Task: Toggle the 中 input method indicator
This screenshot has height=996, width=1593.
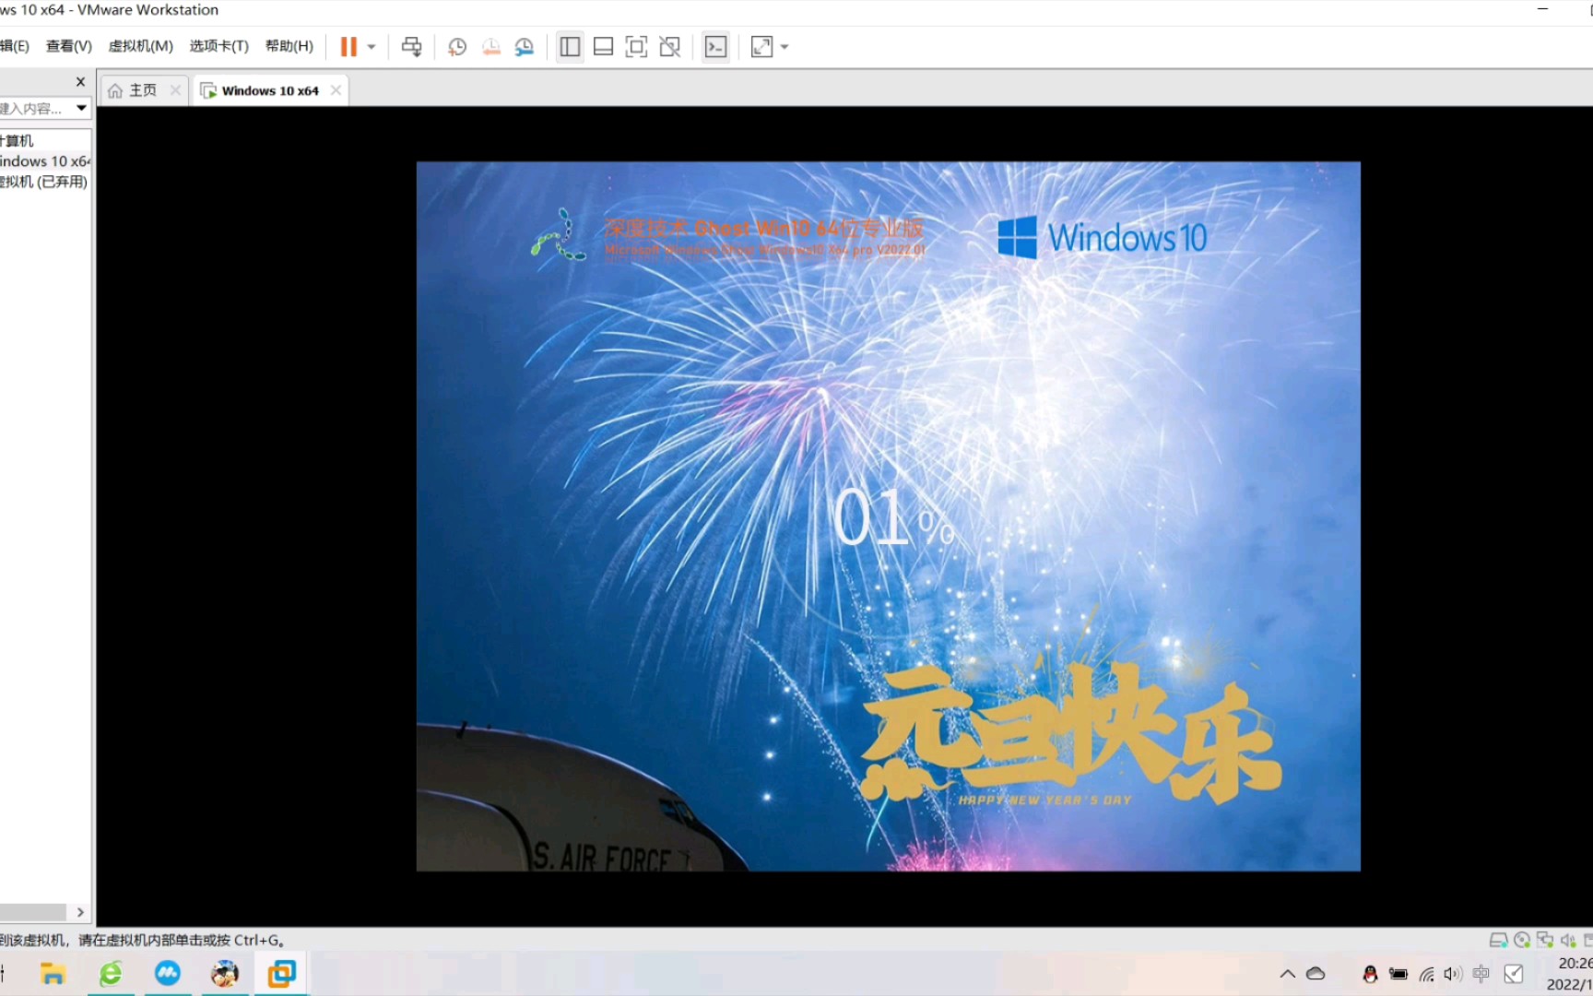Action: coord(1481,974)
